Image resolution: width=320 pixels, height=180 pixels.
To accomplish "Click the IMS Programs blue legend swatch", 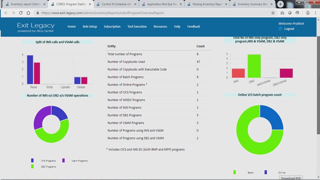I will coord(32,160).
